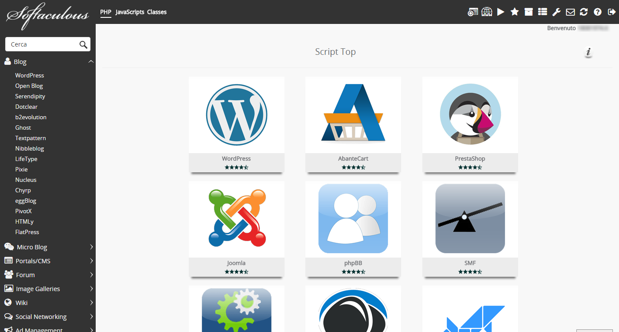Open the WordPress logo tile
619x332 pixels.
click(237, 115)
